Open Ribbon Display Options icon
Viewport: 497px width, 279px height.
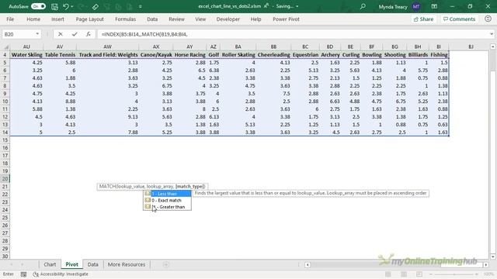(434, 6)
